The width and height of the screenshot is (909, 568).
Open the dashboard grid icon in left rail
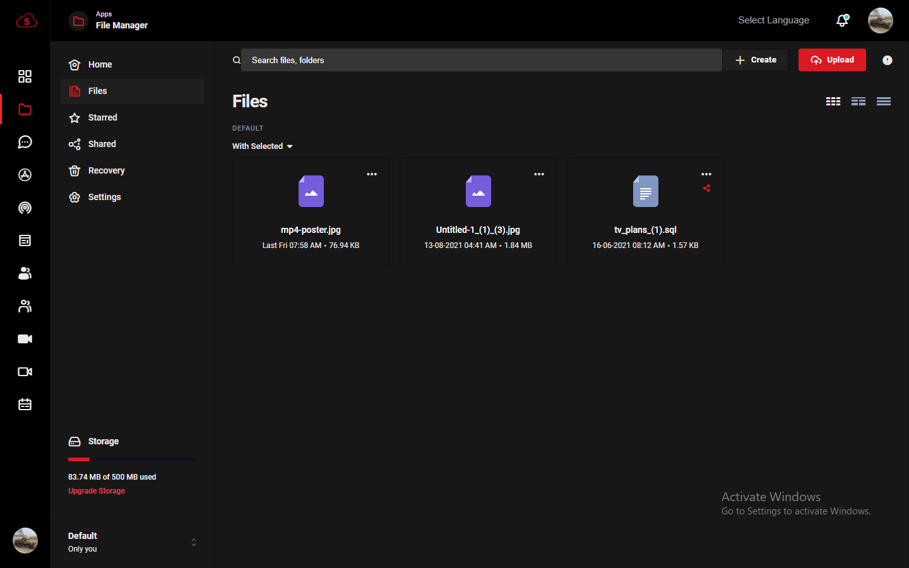click(x=25, y=76)
